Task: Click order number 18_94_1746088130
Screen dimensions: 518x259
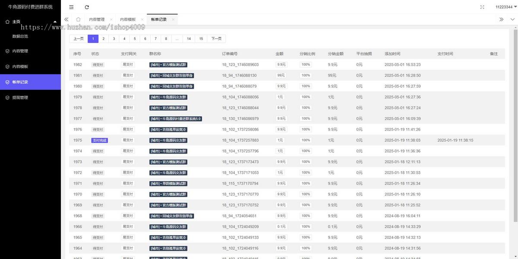Action: point(239,76)
